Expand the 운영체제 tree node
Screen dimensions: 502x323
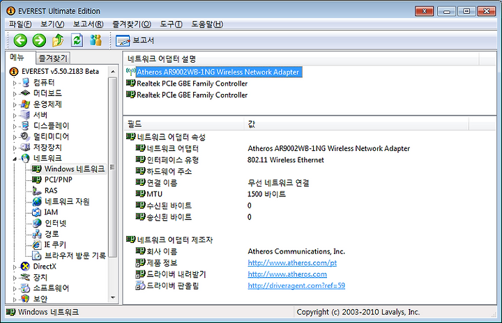(15, 104)
